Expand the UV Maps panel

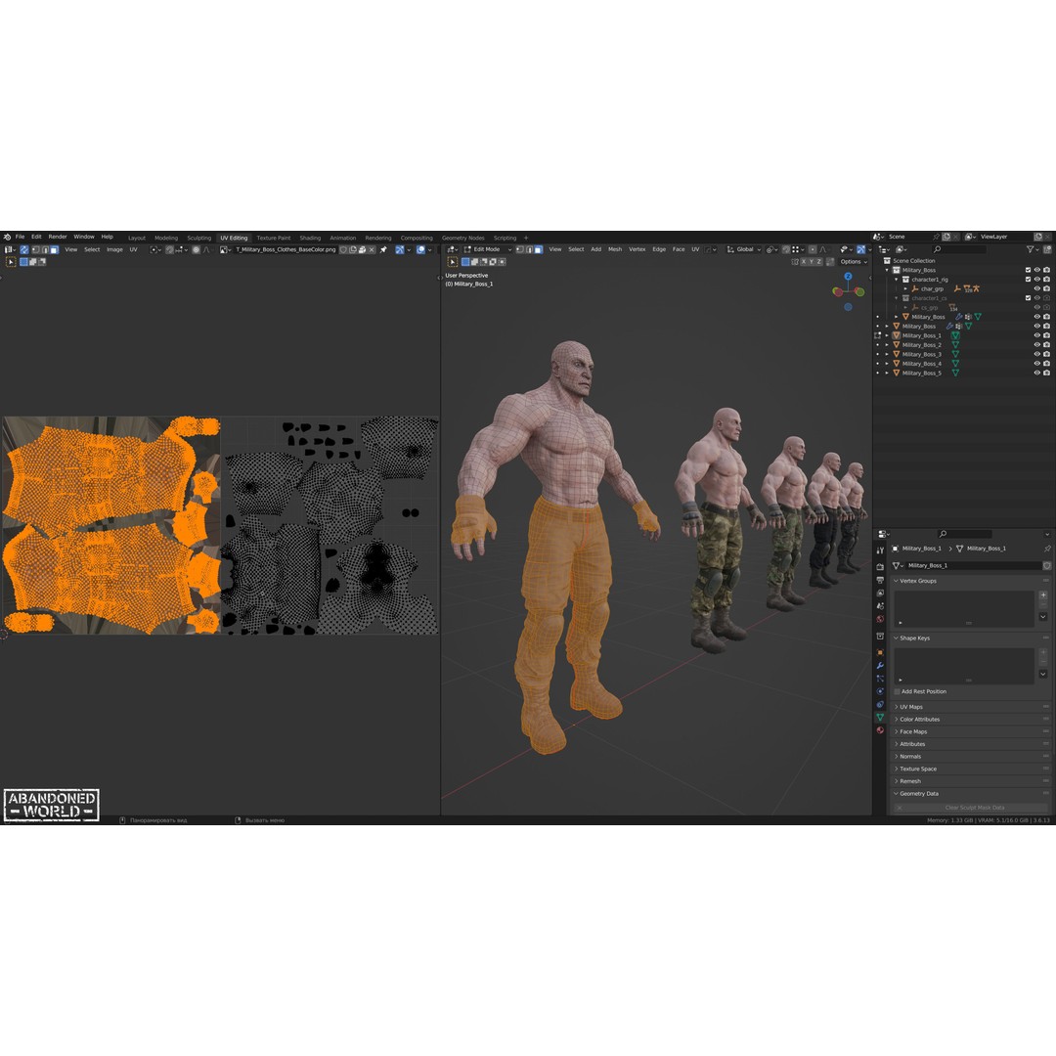tap(971, 707)
